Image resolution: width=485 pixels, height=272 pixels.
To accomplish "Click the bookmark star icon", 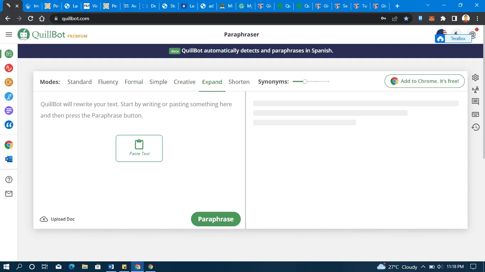I will [x=406, y=18].
